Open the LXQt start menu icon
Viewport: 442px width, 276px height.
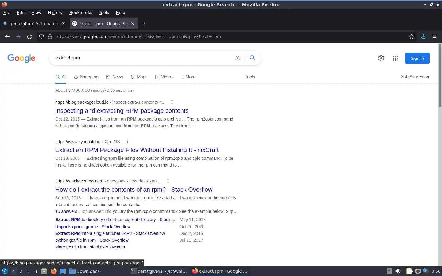tap(5, 271)
